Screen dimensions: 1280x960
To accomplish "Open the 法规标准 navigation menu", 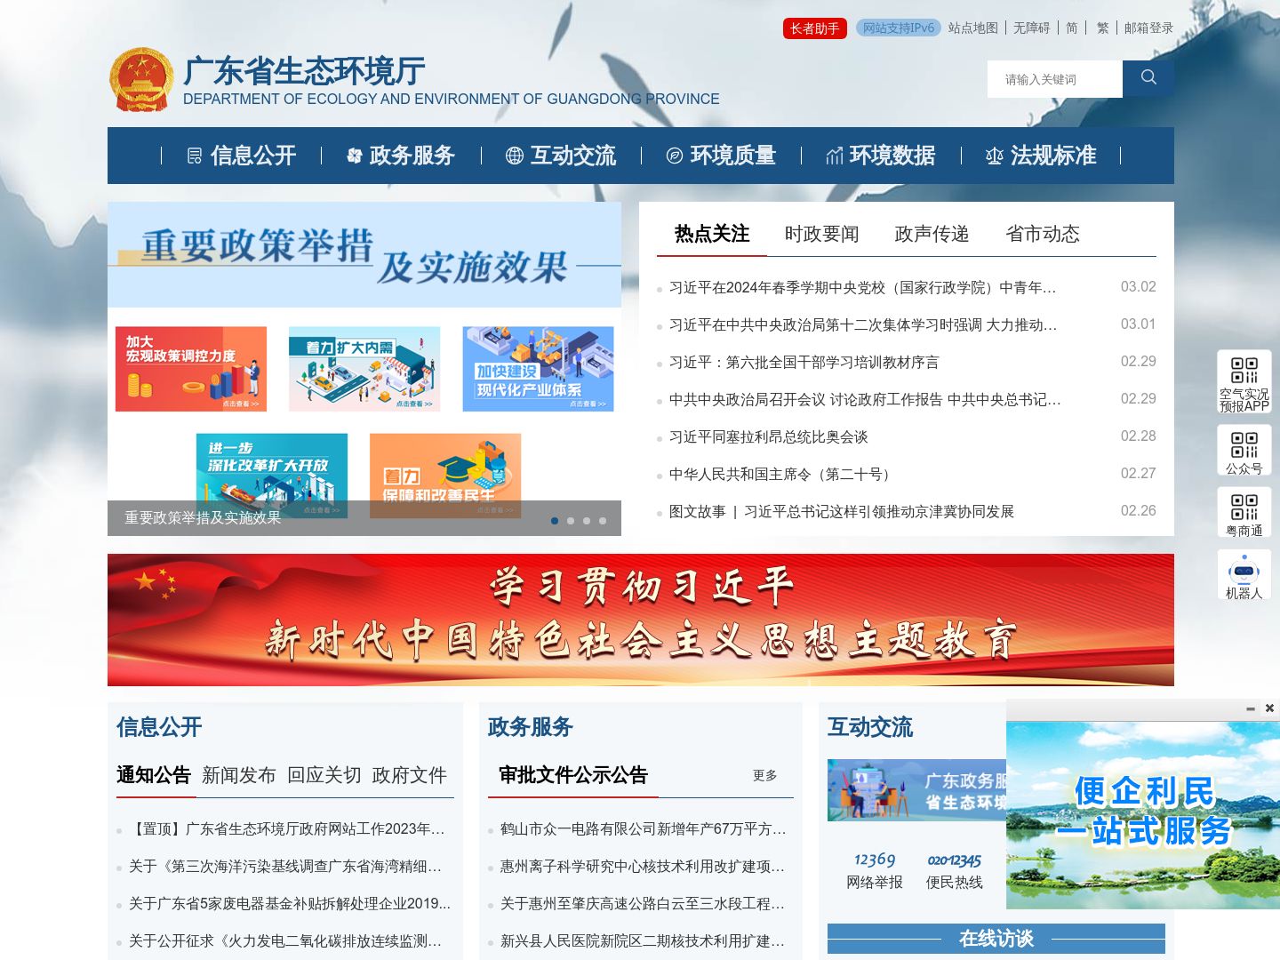I will [x=1041, y=156].
